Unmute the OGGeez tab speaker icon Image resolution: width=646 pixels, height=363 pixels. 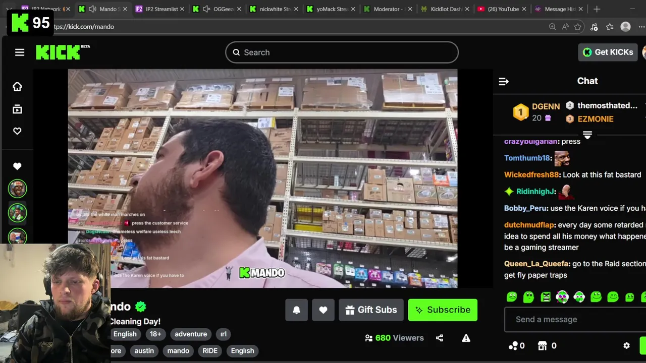(x=206, y=9)
